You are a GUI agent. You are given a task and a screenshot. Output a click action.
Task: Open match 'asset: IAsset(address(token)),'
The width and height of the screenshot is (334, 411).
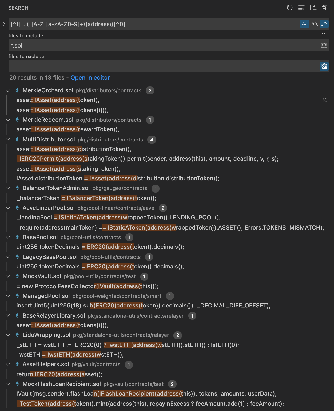point(58,100)
